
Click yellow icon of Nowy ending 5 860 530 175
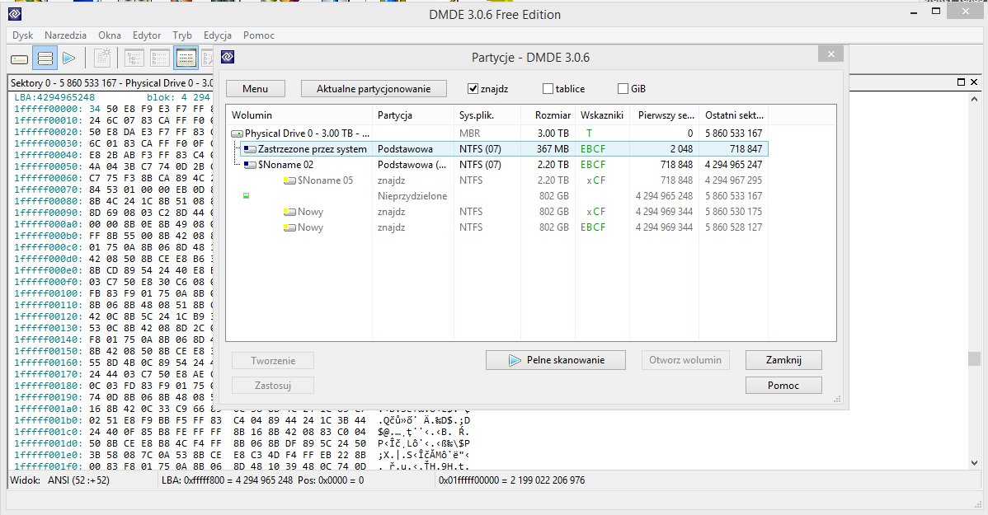point(289,212)
